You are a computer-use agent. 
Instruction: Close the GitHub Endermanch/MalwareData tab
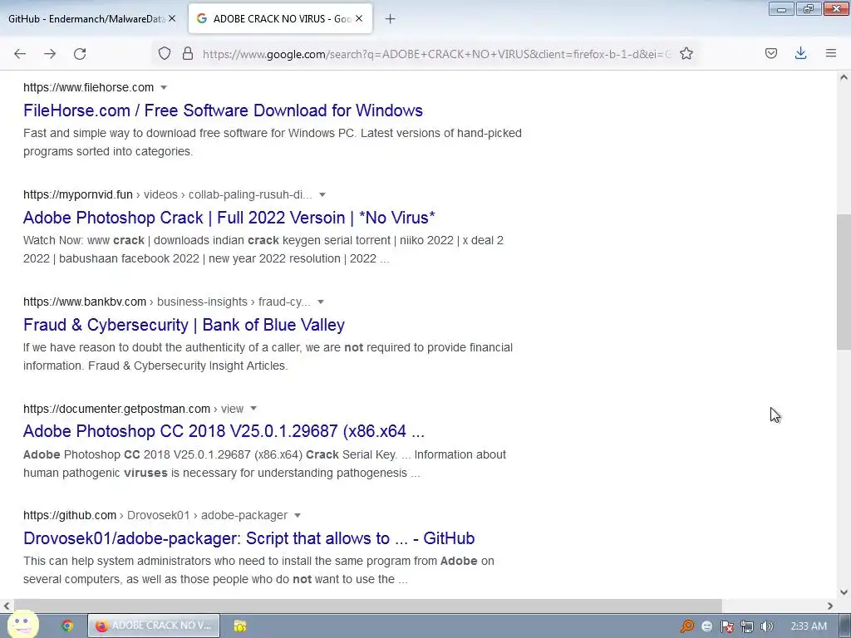(x=172, y=18)
